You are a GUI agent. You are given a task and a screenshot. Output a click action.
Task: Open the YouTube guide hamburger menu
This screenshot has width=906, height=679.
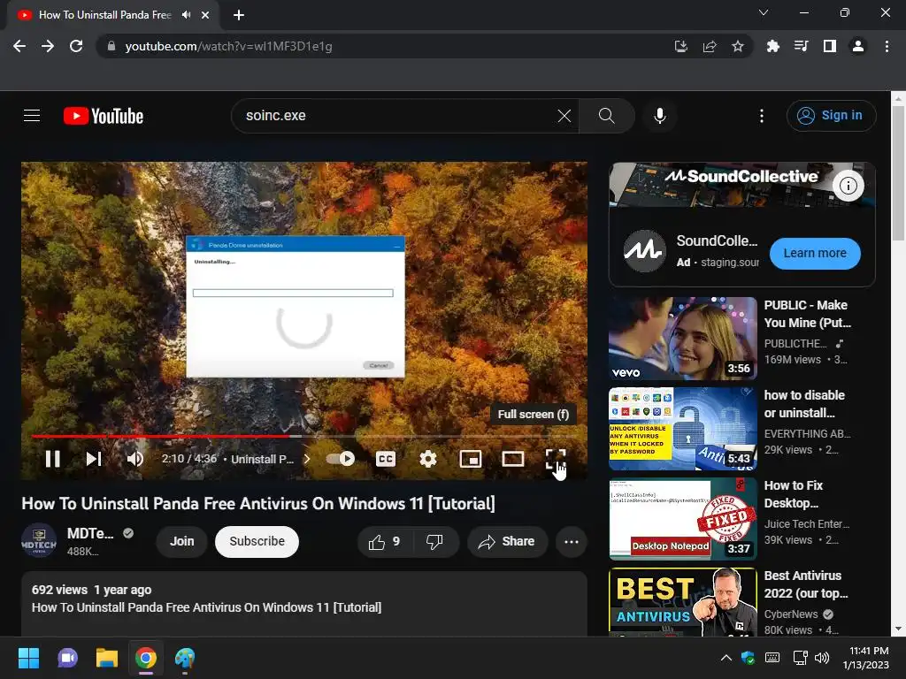coord(32,116)
